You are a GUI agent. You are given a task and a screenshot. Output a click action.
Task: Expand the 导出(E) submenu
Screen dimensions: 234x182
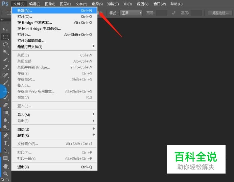[54, 121]
